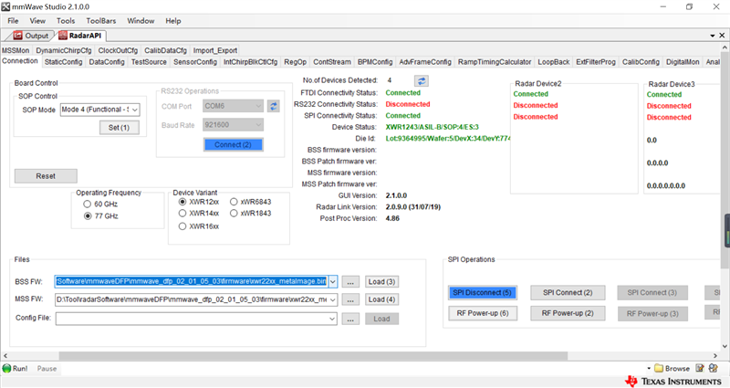Choose the xWR6843 device variant
This screenshot has width=730, height=388.
tap(234, 202)
